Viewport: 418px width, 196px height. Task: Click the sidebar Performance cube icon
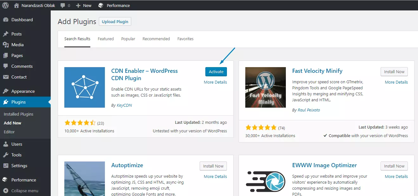5,180
